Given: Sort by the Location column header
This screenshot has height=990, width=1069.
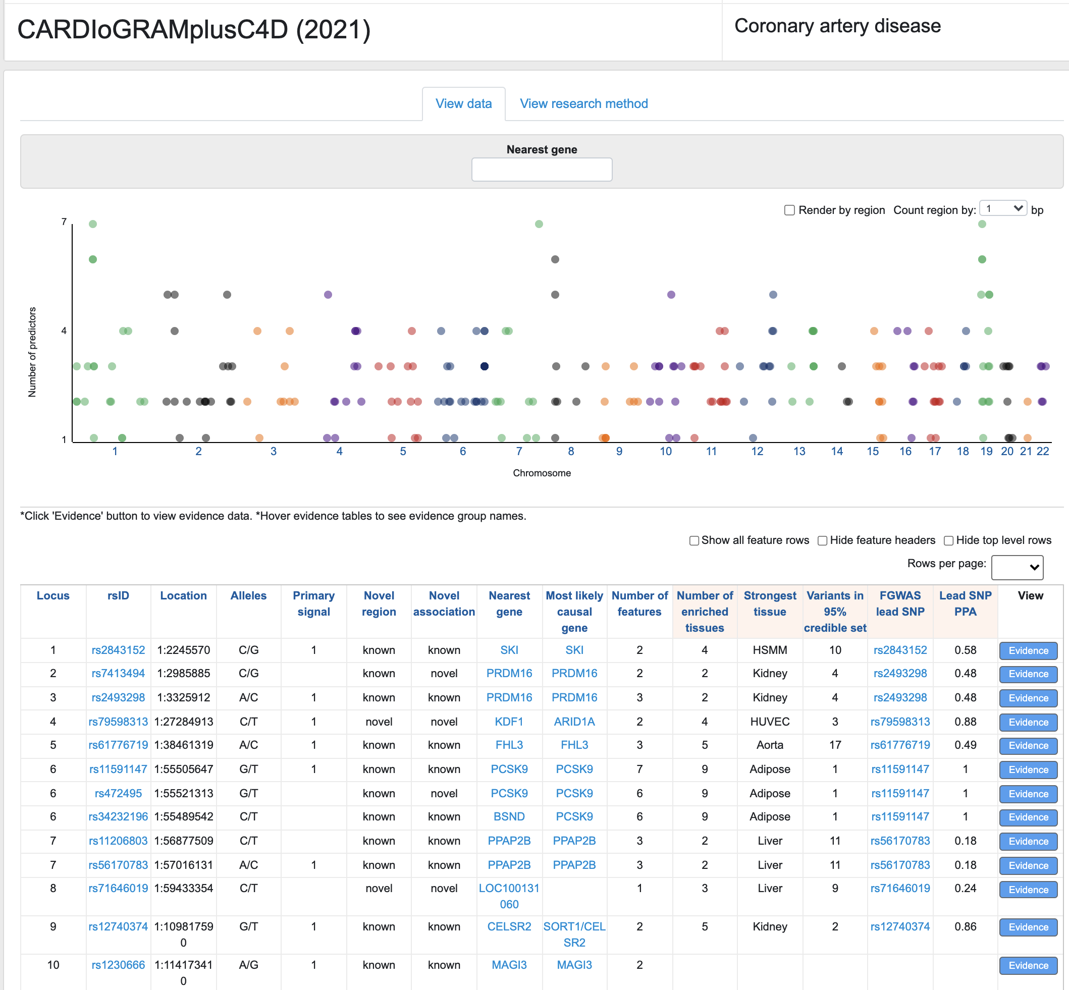Looking at the screenshot, I should pyautogui.click(x=183, y=596).
